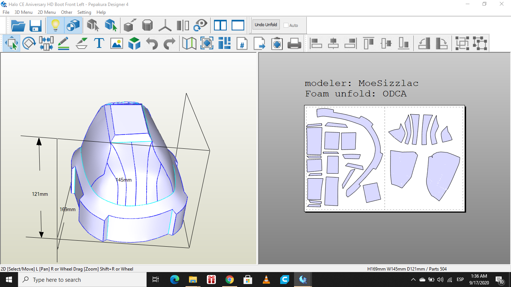
Task: Open the Other menu
Action: pos(67,12)
